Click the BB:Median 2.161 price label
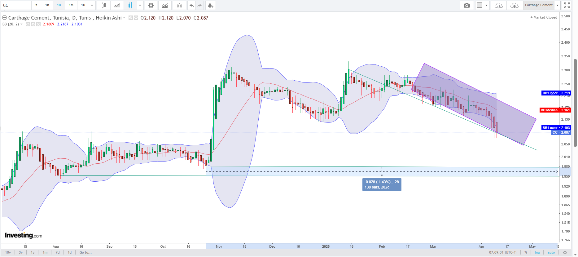This screenshot has height=257, width=578. click(x=555, y=110)
